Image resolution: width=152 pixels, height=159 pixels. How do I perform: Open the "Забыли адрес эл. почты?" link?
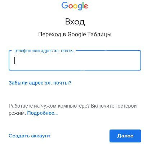point(40,83)
